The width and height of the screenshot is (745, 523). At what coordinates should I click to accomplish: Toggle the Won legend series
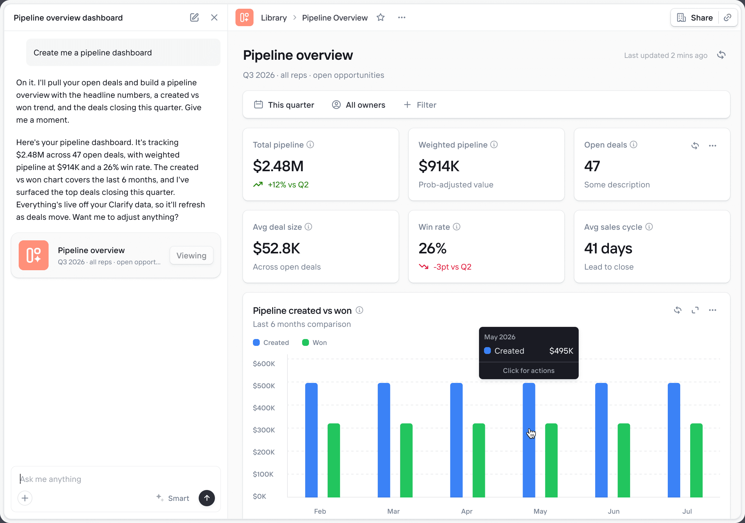(315, 343)
